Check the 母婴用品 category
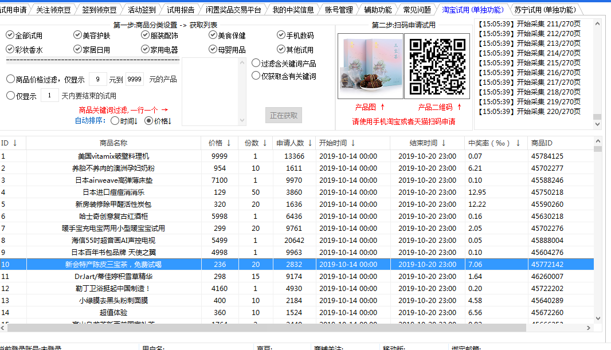Screen dimensions: 611x350 click(x=212, y=49)
